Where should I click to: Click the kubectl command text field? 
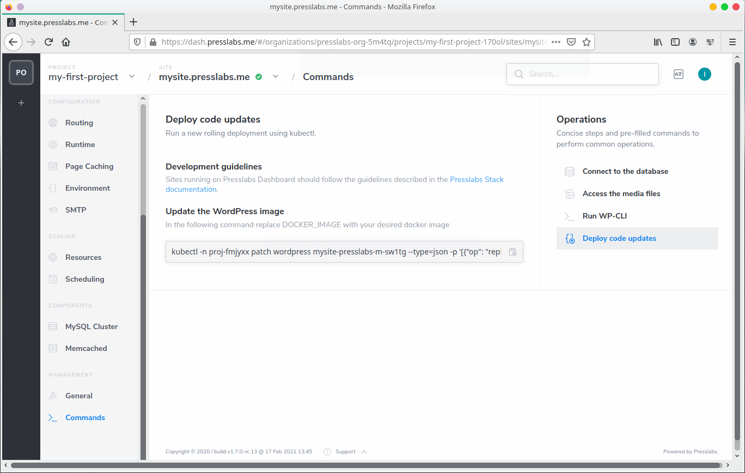coord(344,252)
